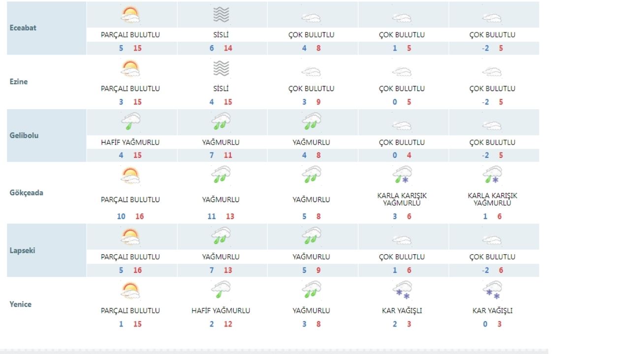Click Lapseki's partly cloudy sun icon
630x354 pixels.
pos(130,237)
